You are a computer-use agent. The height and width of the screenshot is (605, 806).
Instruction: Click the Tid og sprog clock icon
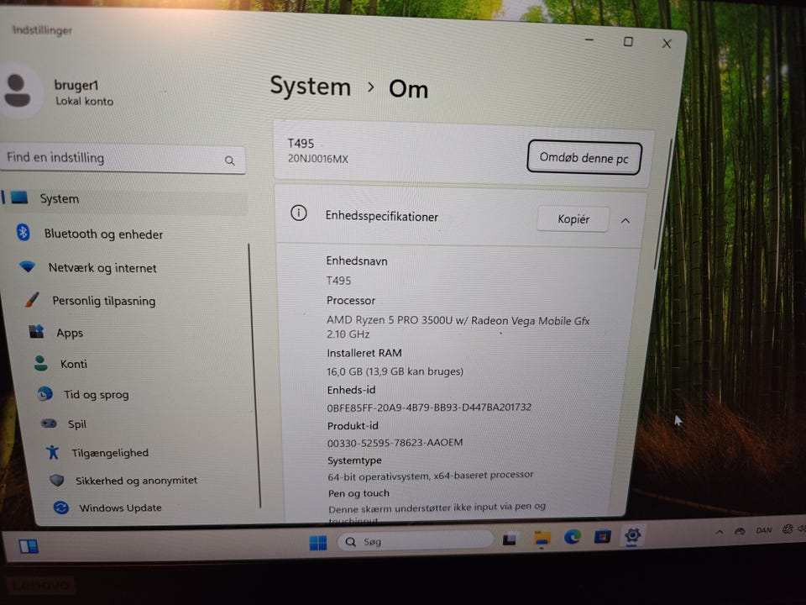(x=45, y=393)
